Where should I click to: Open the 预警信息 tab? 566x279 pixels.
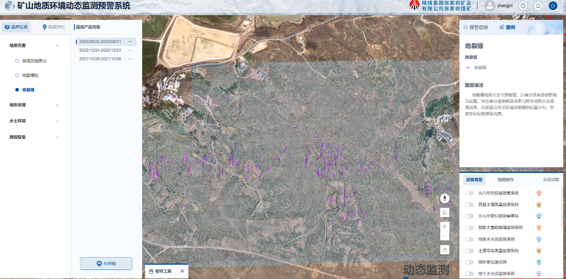pos(476,27)
